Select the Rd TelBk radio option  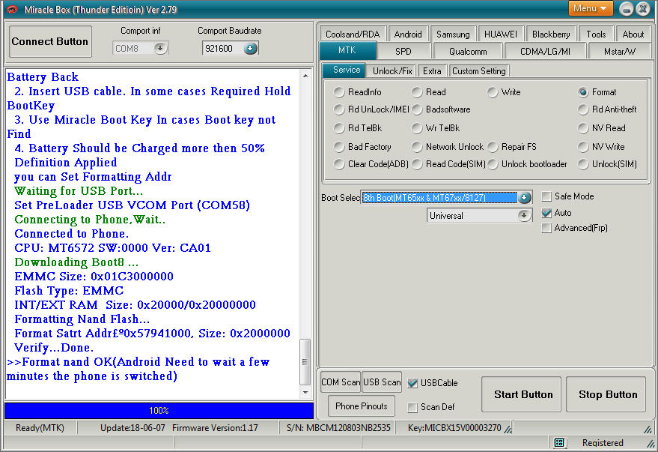click(339, 127)
